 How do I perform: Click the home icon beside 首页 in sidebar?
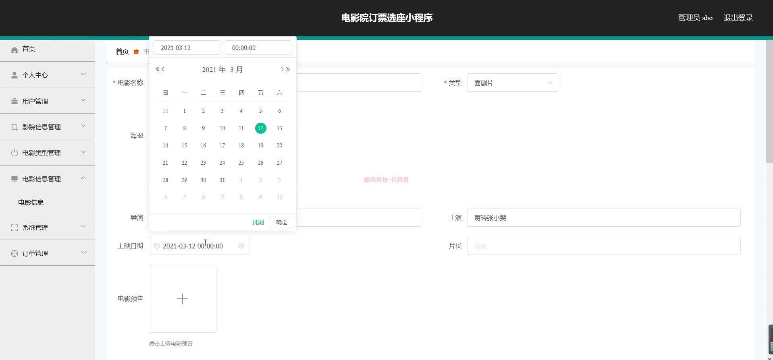click(x=15, y=50)
